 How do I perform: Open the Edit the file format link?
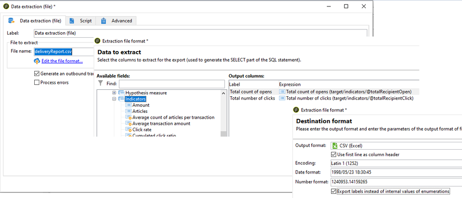pos(62,61)
